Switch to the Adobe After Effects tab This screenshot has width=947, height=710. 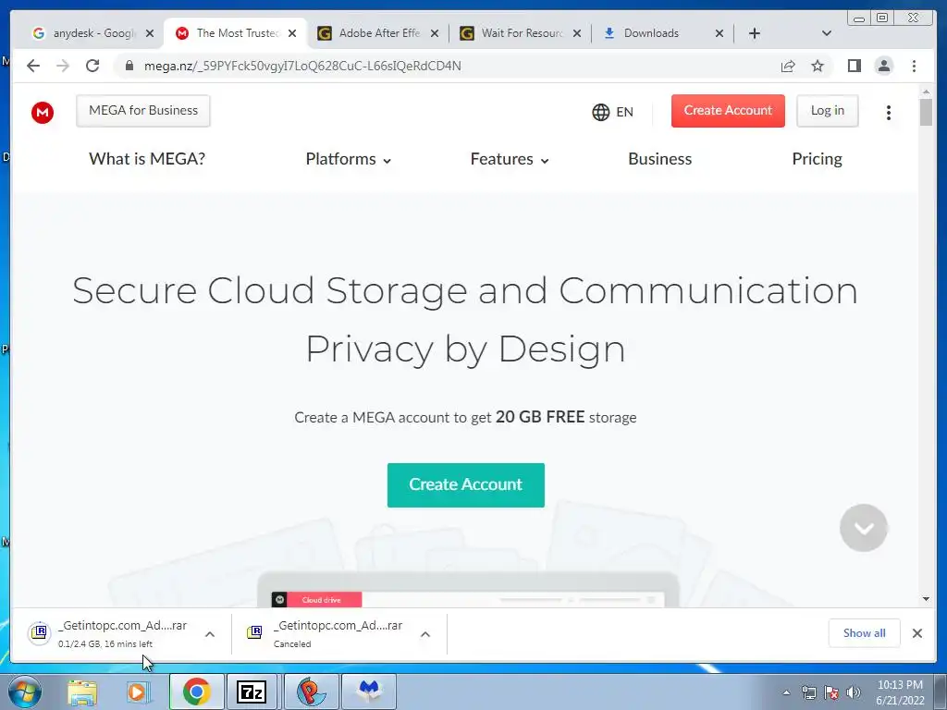(378, 33)
